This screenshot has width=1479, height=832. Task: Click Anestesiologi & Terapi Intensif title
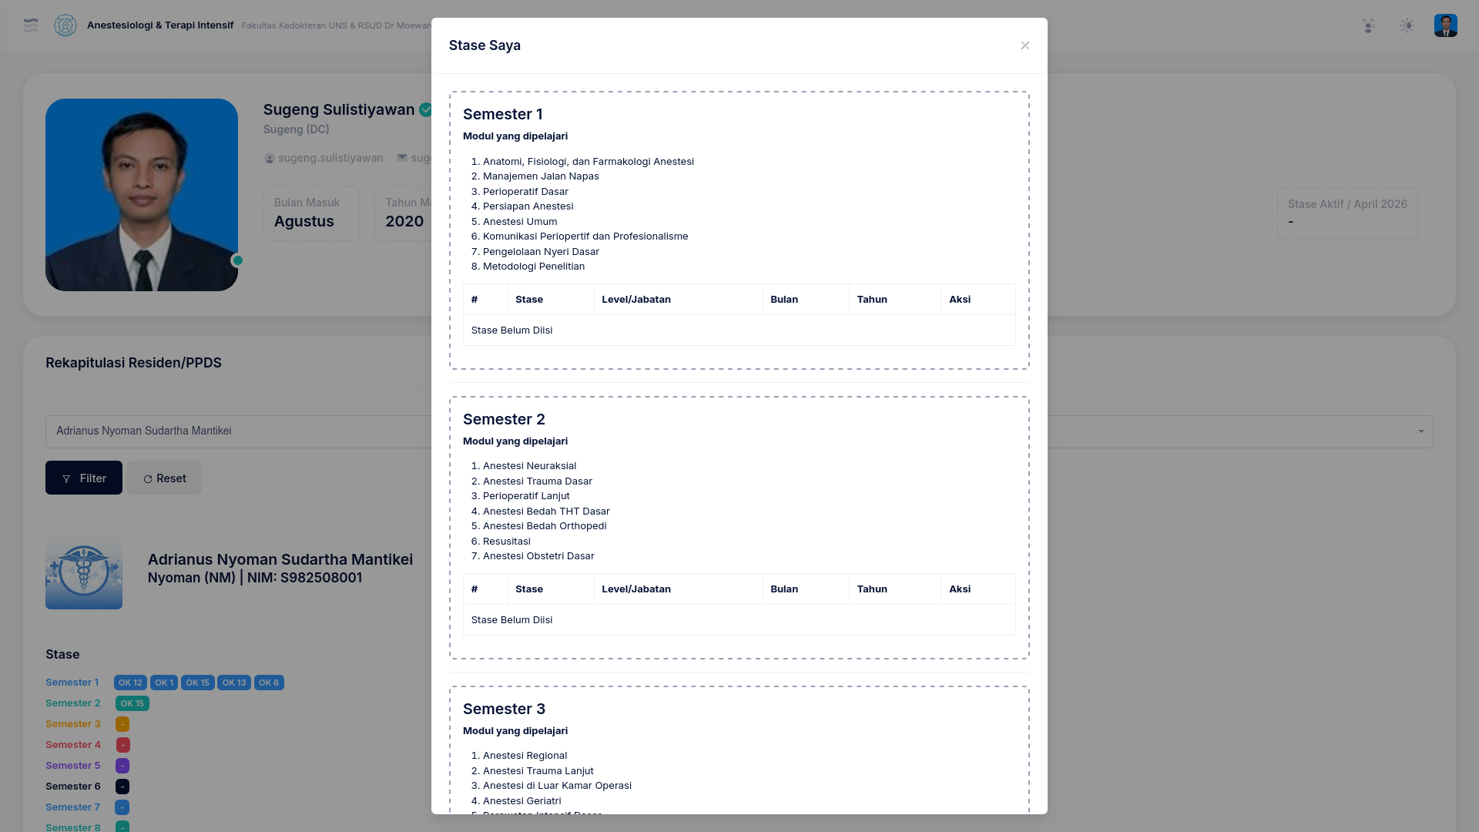pyautogui.click(x=160, y=25)
